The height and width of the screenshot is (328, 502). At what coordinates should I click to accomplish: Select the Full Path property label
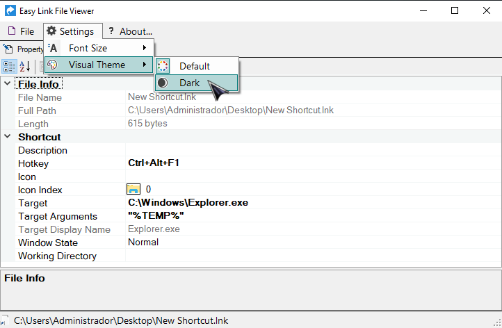click(37, 110)
